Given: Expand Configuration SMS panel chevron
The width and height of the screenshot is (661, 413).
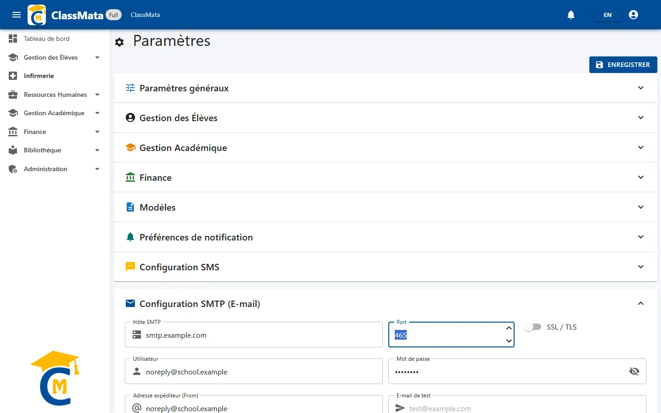Looking at the screenshot, I should pyautogui.click(x=641, y=267).
